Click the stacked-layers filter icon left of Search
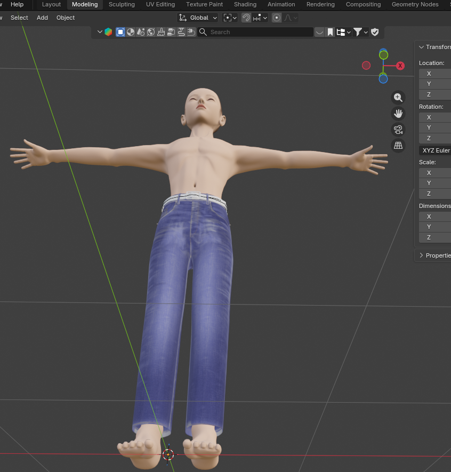 pyautogui.click(x=171, y=32)
